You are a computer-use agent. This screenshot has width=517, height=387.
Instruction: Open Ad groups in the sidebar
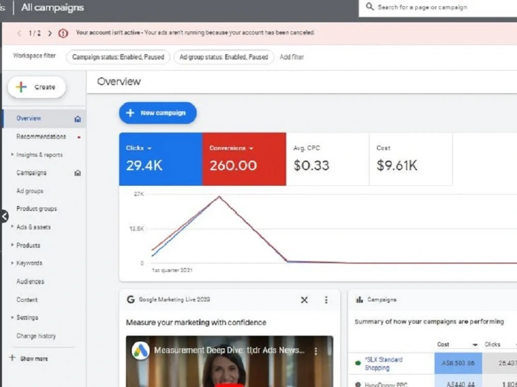(x=29, y=191)
